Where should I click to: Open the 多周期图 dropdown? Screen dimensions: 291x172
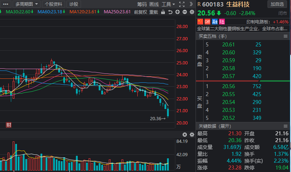(26, 4)
